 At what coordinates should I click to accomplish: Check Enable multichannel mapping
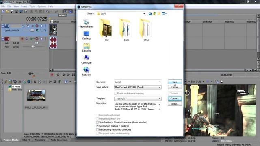tap(115, 94)
